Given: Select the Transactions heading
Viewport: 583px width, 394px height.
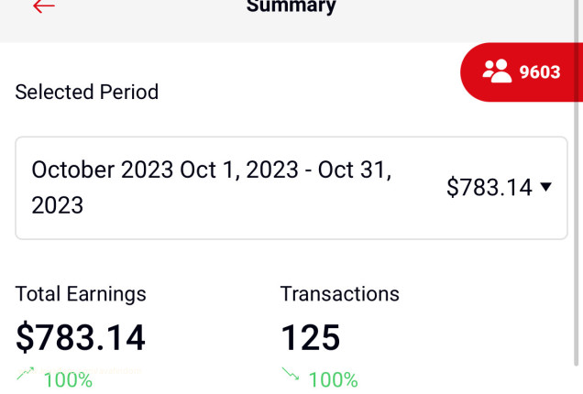Looking at the screenshot, I should (339, 294).
